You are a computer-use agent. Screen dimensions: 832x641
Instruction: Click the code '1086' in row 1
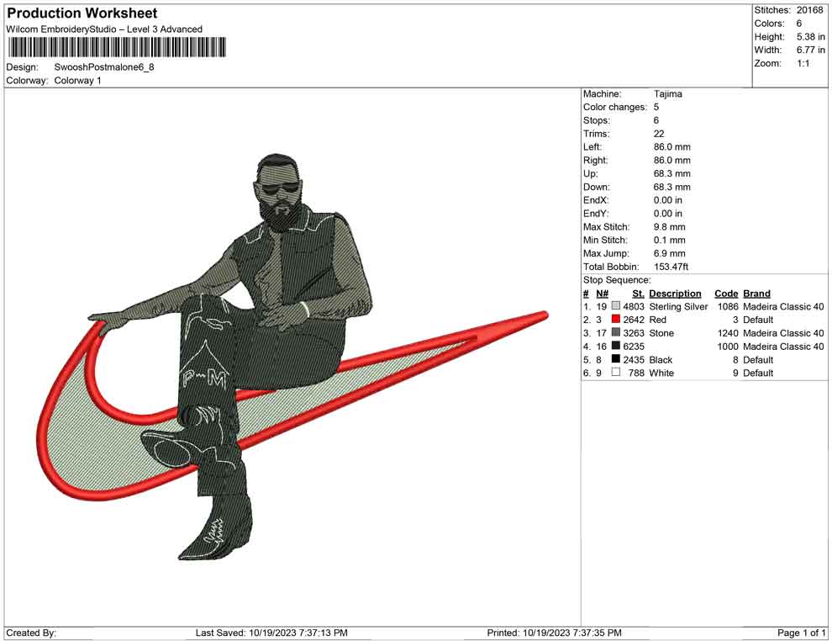(728, 306)
